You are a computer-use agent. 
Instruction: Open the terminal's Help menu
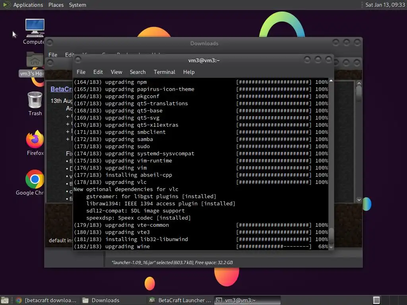189,72
